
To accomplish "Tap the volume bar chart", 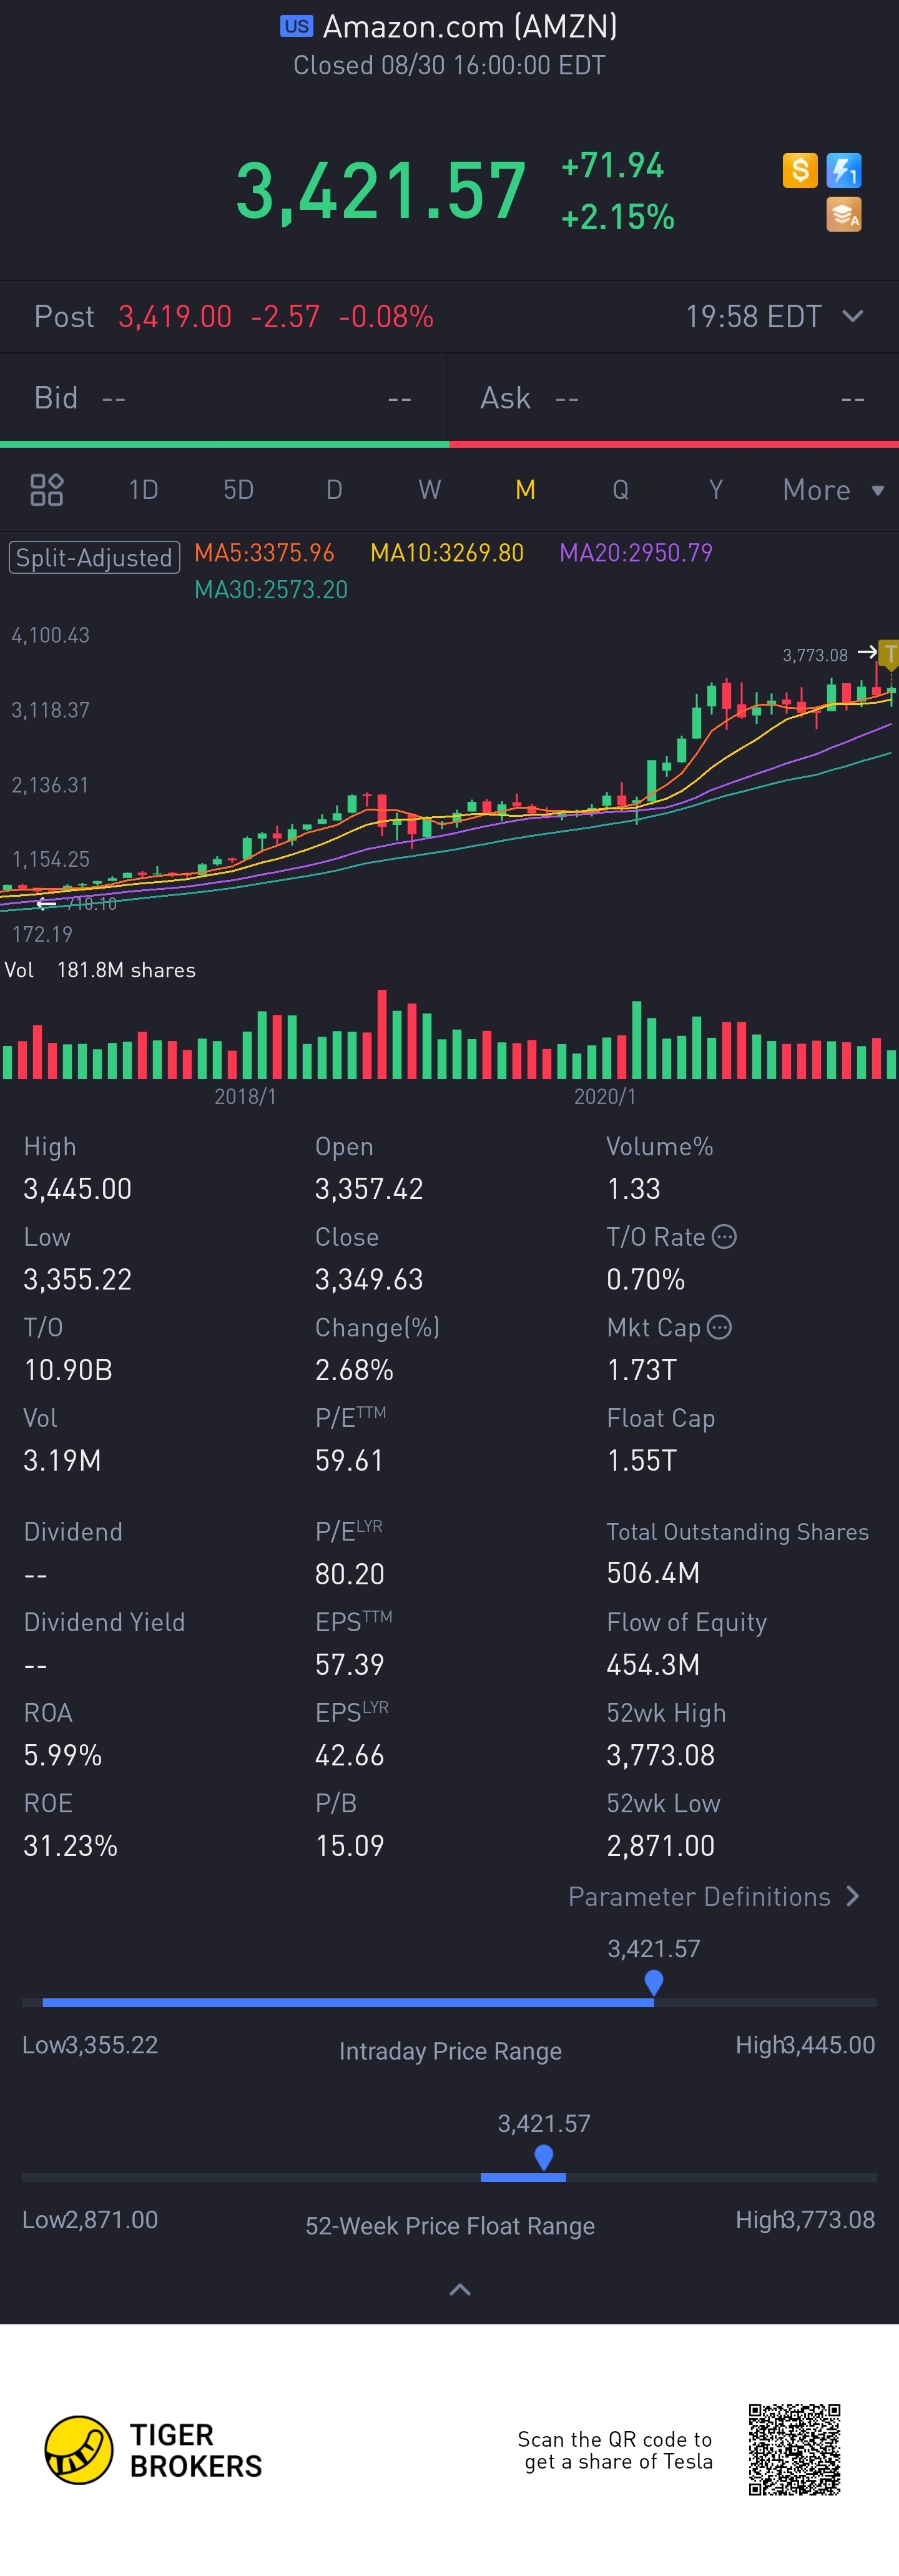I will click(449, 1035).
